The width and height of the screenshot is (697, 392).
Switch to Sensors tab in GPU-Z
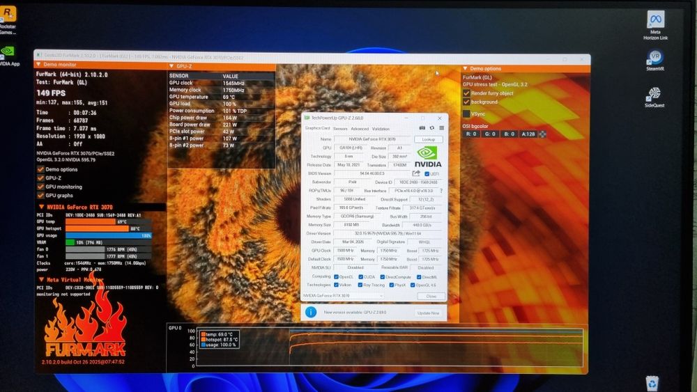point(340,129)
